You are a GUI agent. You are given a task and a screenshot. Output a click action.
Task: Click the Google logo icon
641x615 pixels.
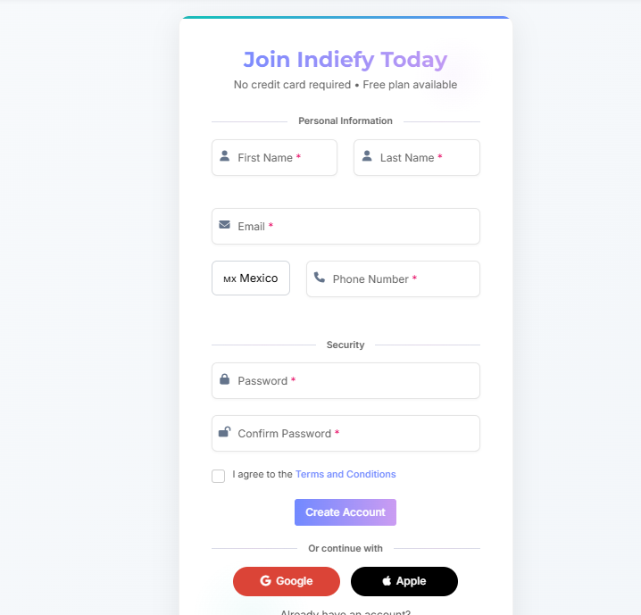click(265, 581)
